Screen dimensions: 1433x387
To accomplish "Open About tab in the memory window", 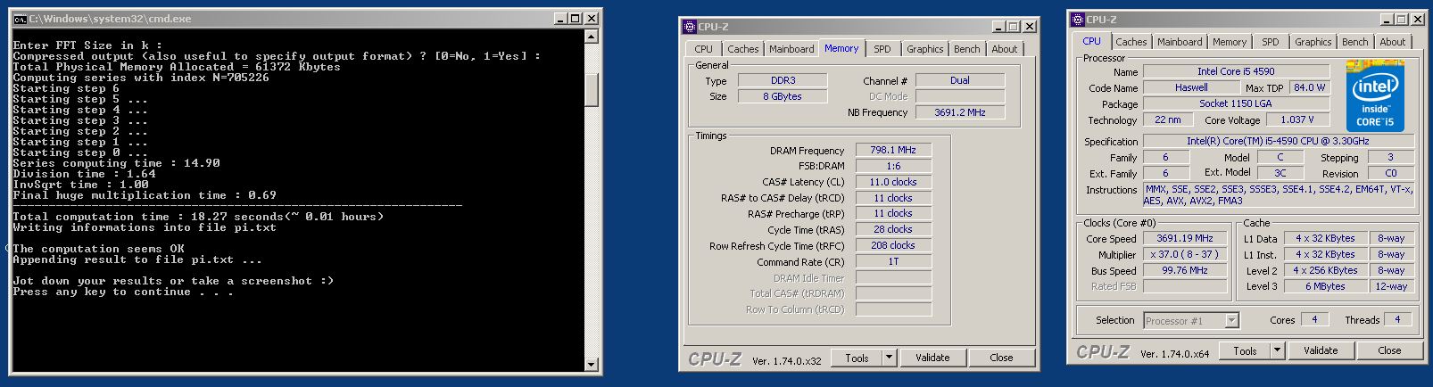I will tap(1005, 49).
